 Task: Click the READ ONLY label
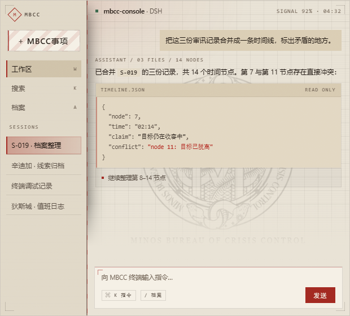[320, 90]
